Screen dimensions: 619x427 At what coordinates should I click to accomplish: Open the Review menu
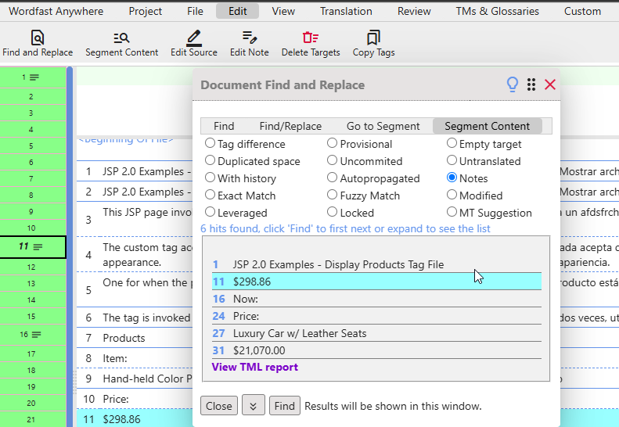(x=414, y=11)
